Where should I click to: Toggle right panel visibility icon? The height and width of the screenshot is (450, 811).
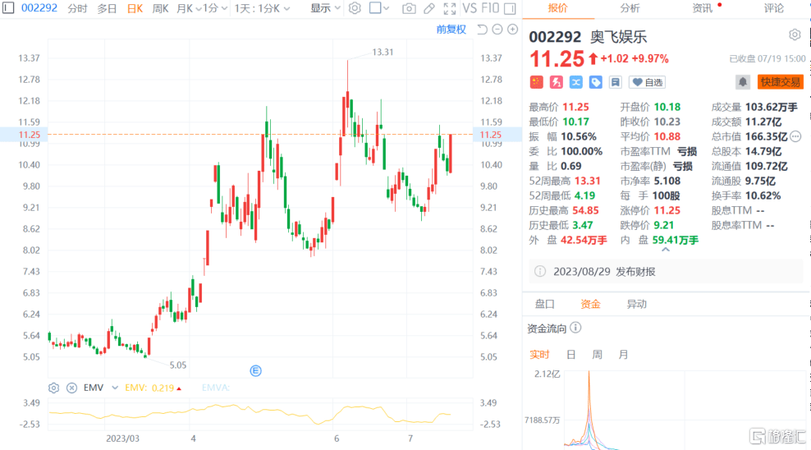[x=514, y=8]
